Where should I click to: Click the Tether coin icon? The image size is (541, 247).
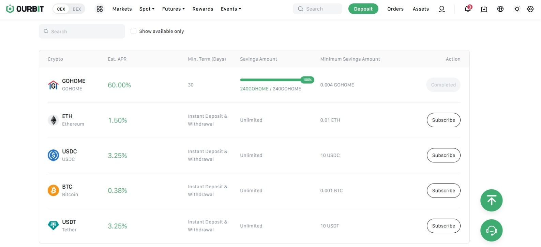tap(53, 226)
